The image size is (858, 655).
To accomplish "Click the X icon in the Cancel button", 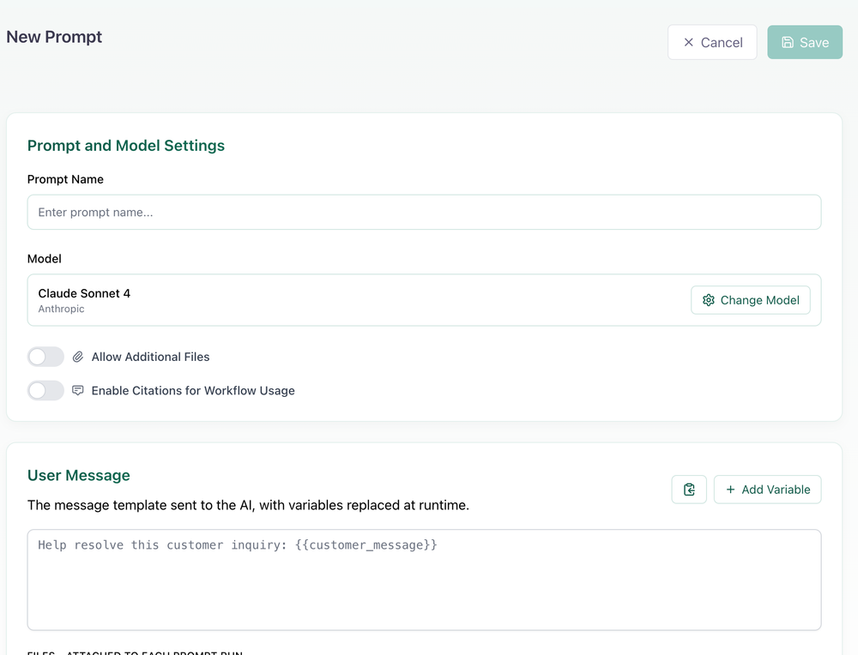I will click(x=688, y=42).
